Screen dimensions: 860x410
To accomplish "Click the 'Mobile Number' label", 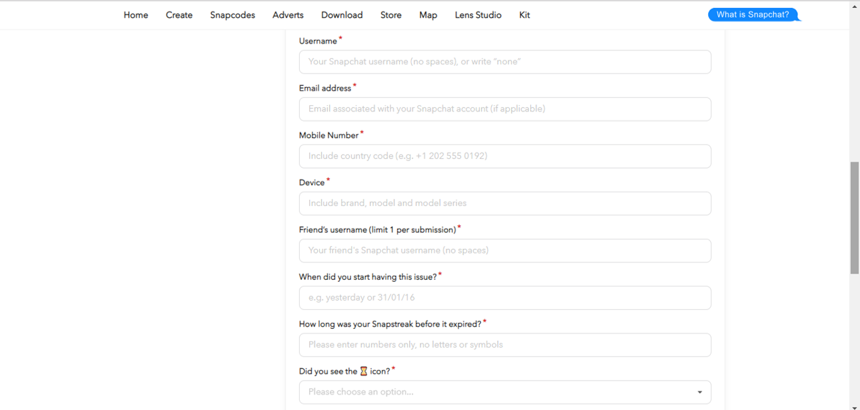I will 329,136.
